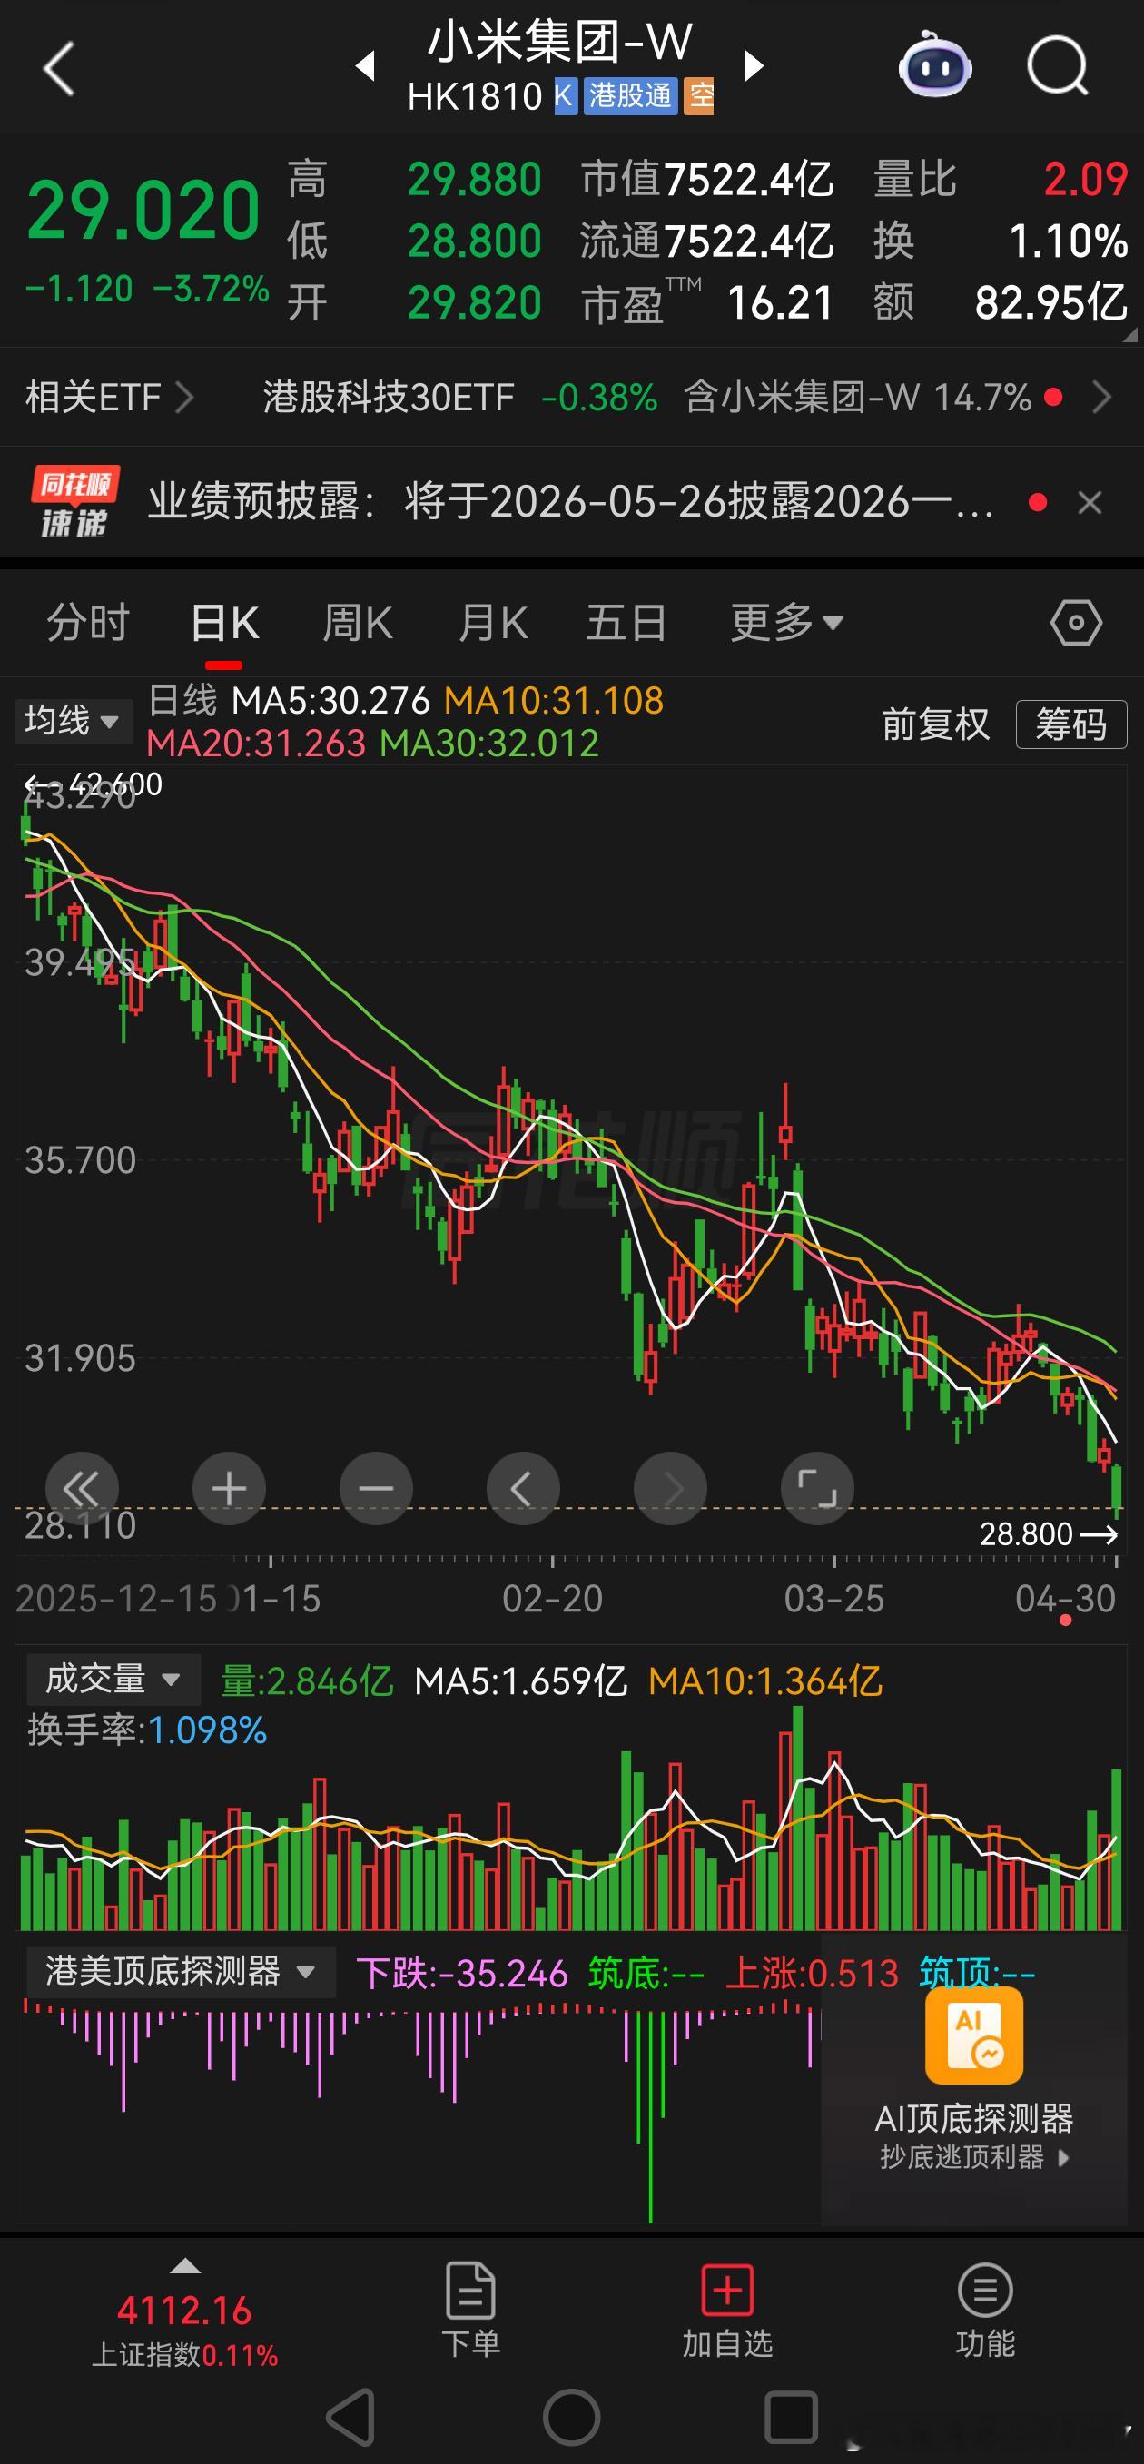
Task: Tap the Android back navigation button
Action: coord(351,2416)
